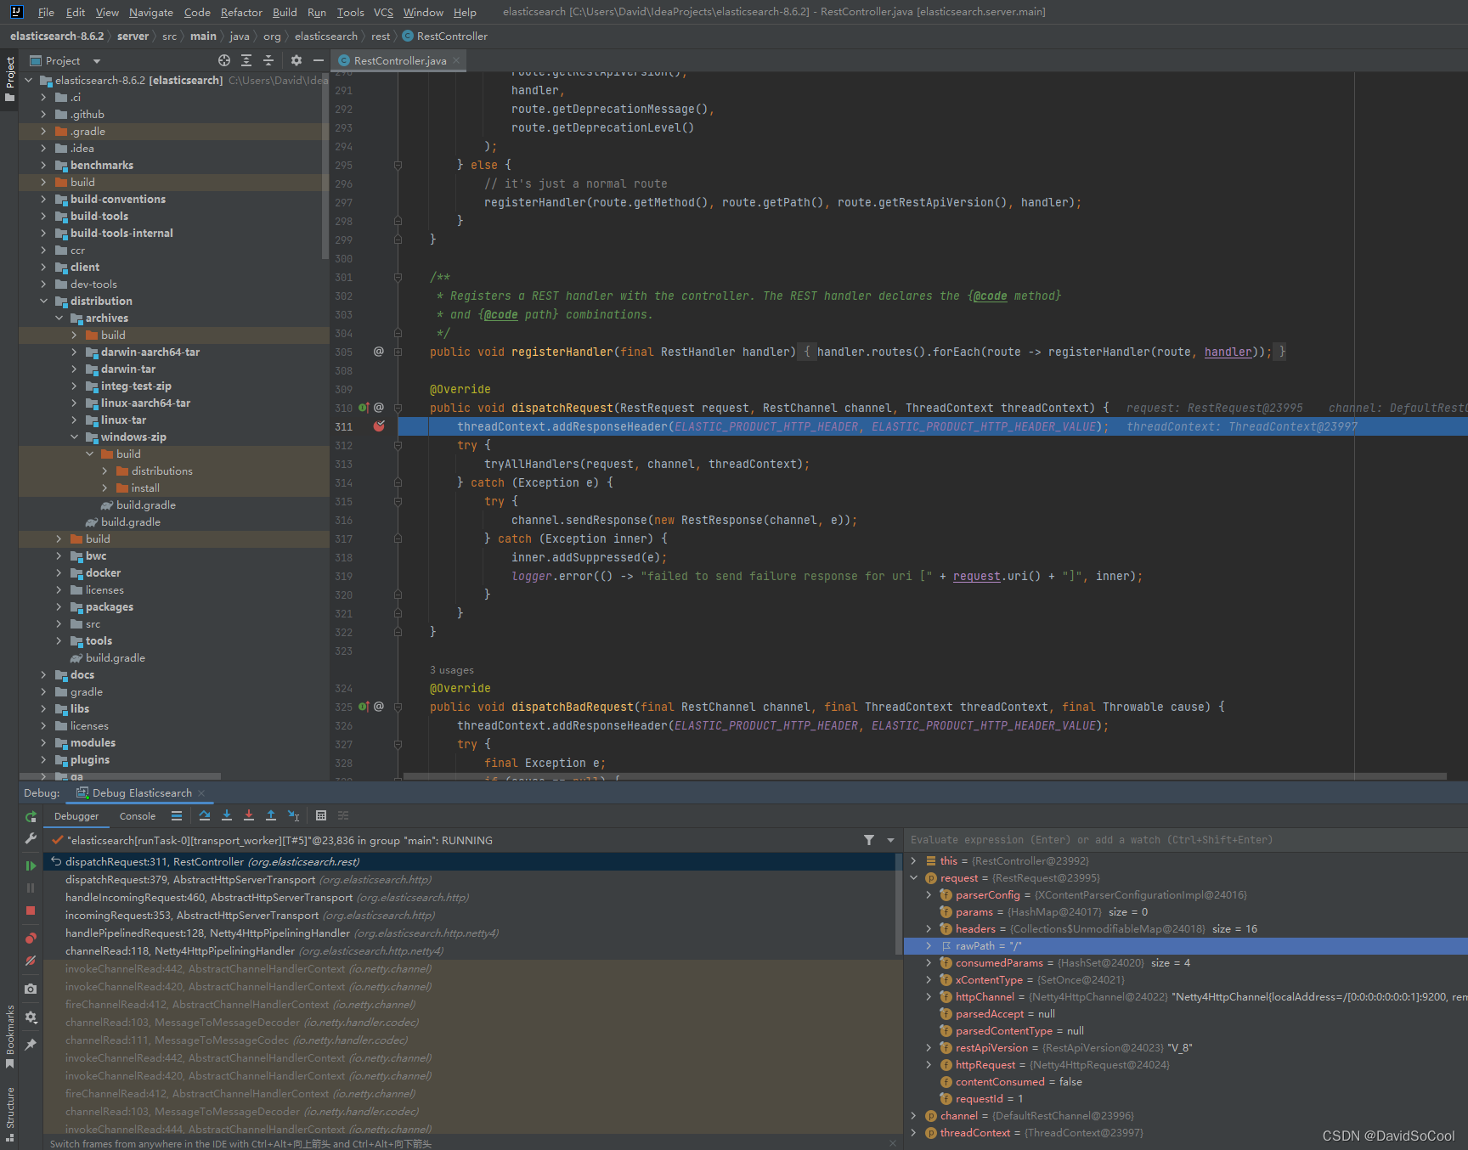Resume program in debugger

click(x=31, y=865)
